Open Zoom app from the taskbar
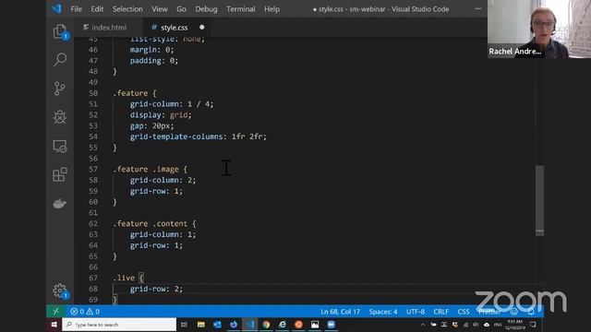The width and height of the screenshot is (591, 332). click(x=331, y=325)
